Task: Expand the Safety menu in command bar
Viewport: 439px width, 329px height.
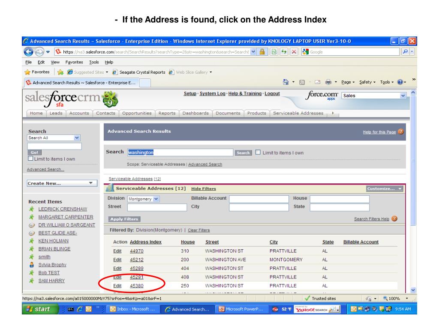Action: [367, 82]
